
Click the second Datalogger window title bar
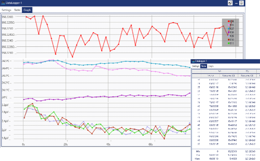(221, 62)
